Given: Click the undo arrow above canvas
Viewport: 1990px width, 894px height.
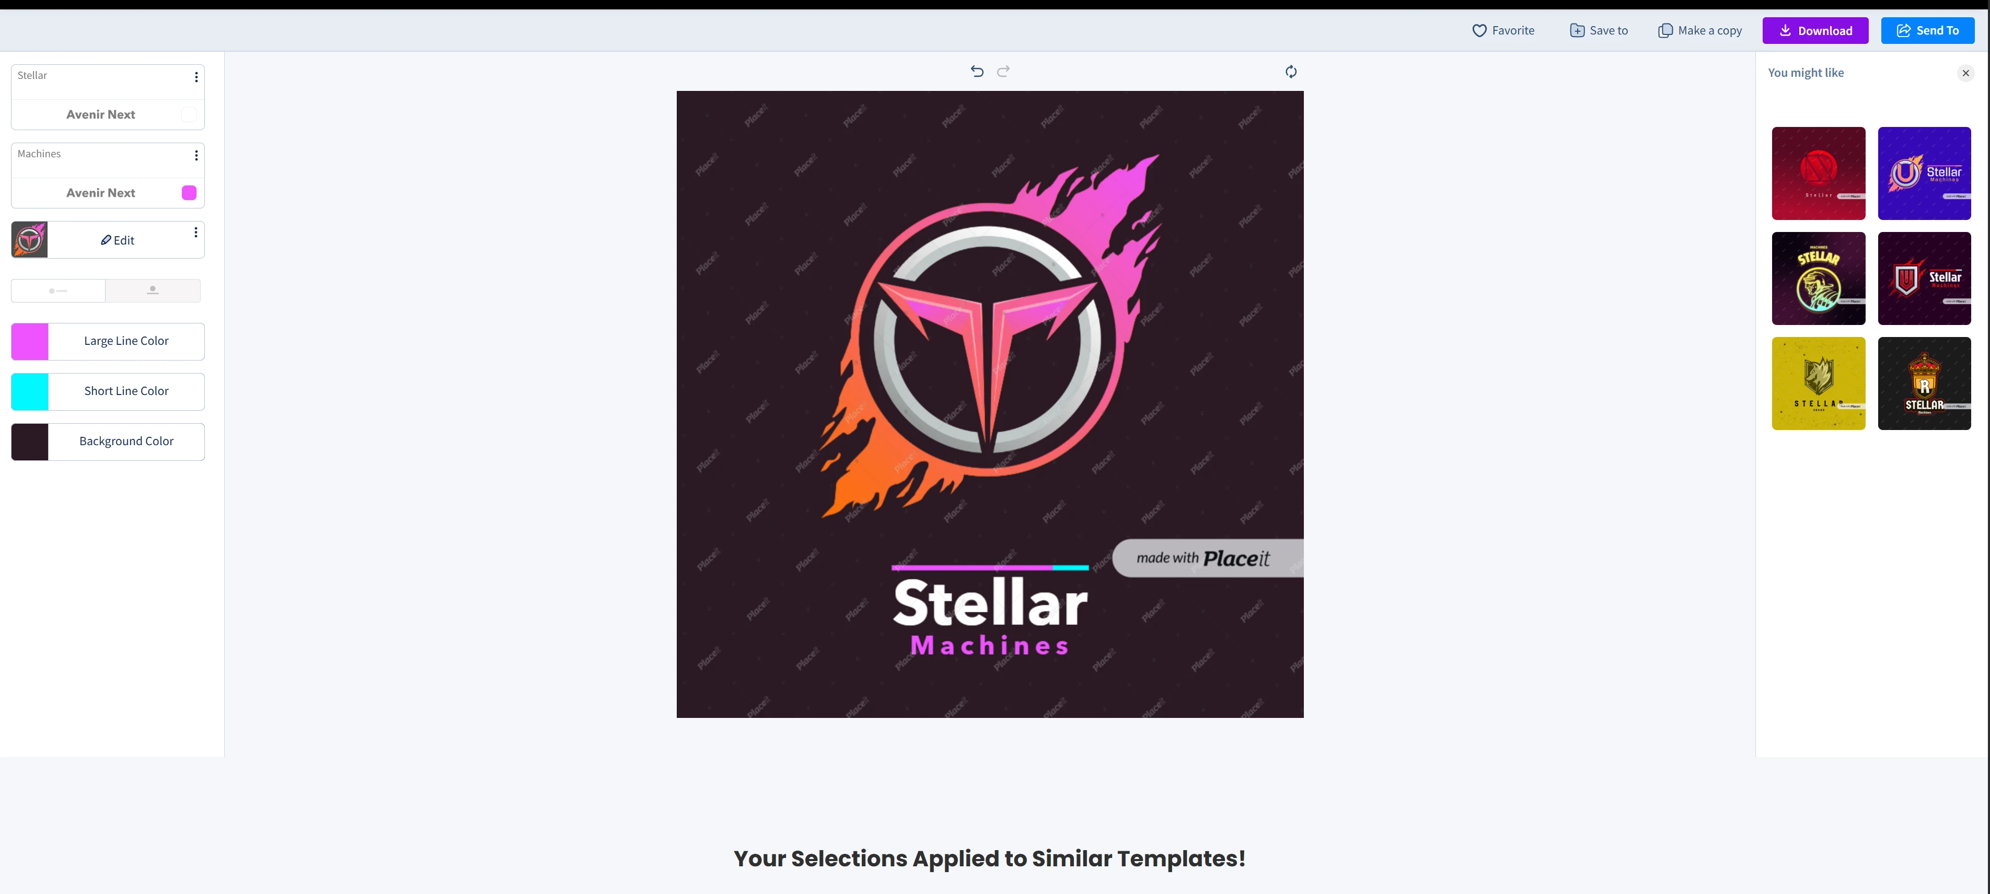Looking at the screenshot, I should tap(977, 71).
